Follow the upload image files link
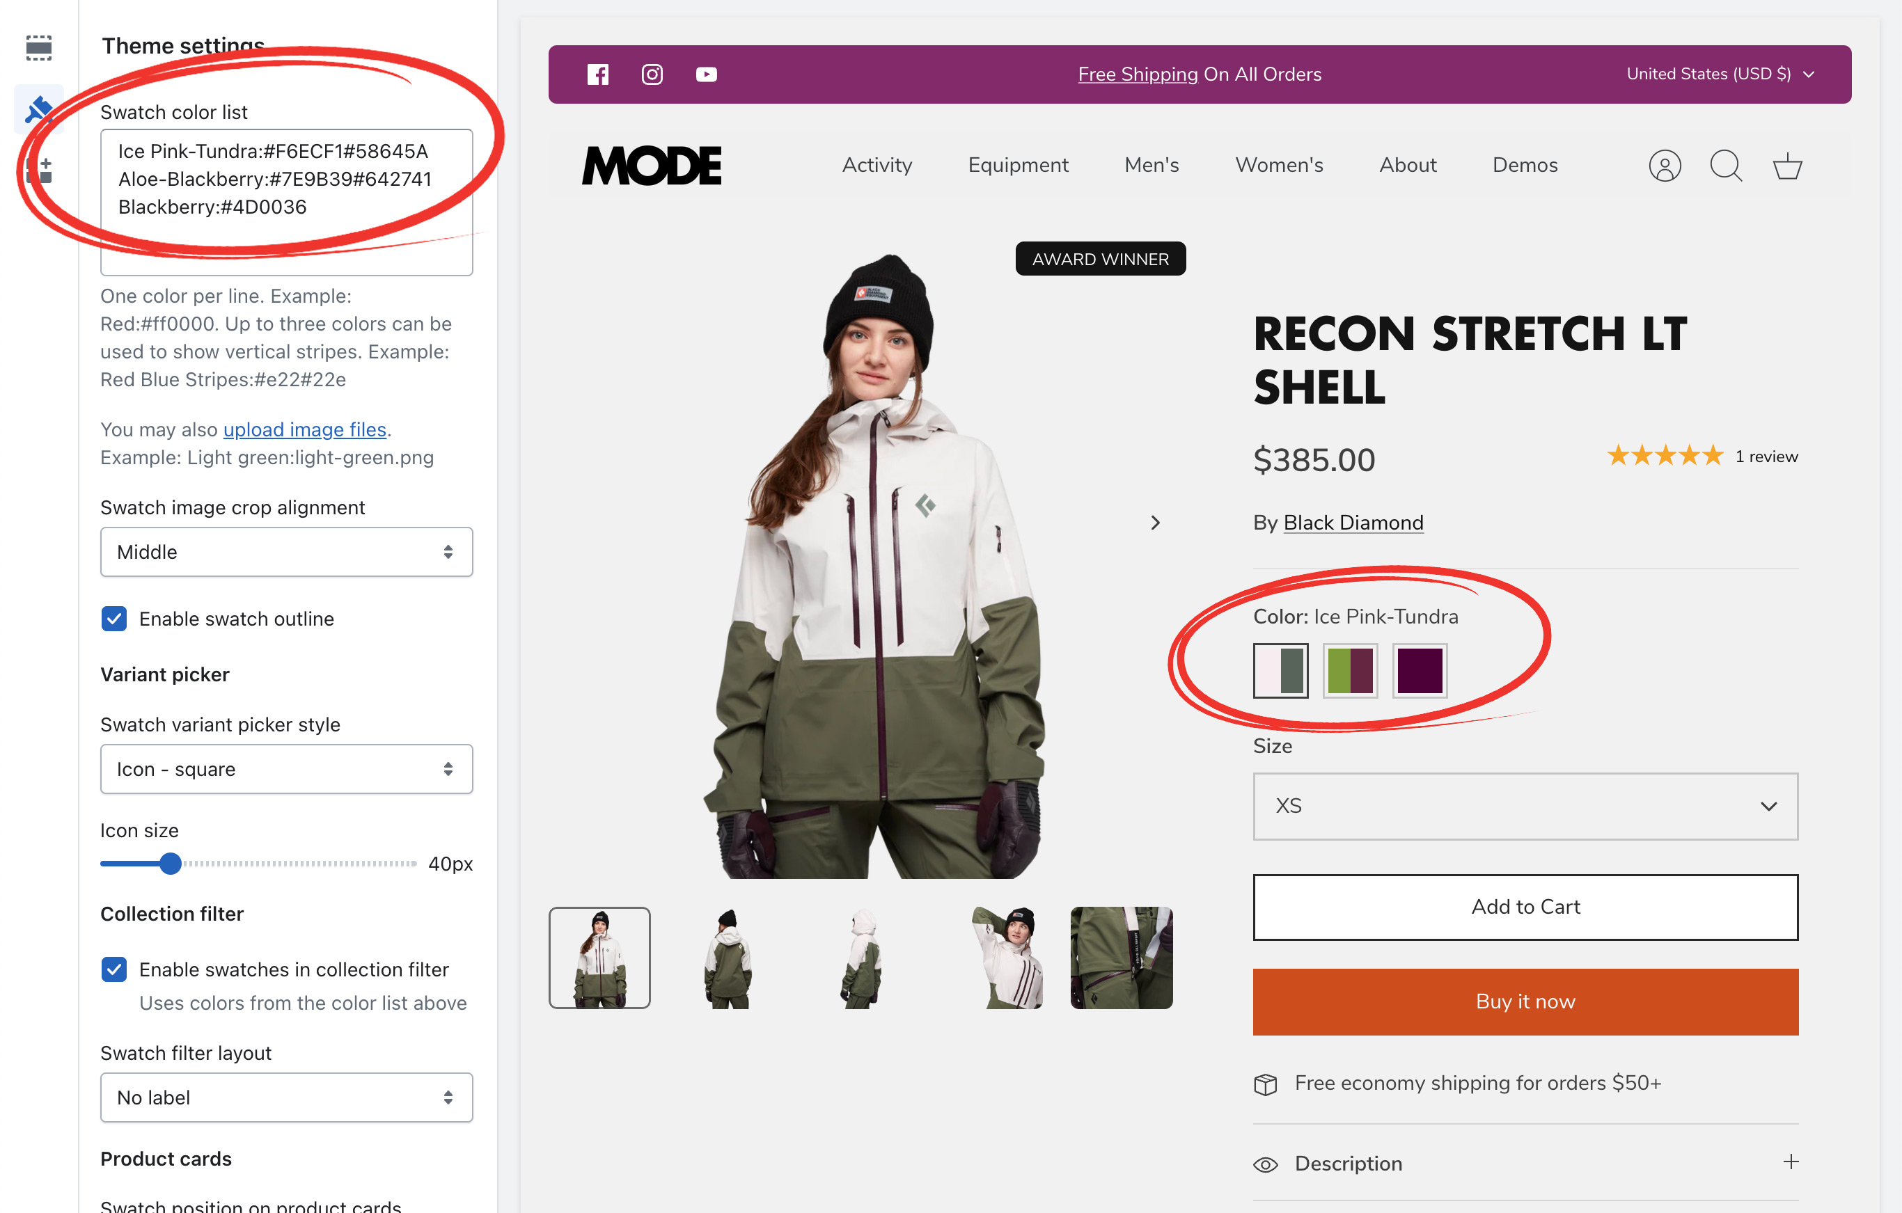1902x1213 pixels. [304, 429]
